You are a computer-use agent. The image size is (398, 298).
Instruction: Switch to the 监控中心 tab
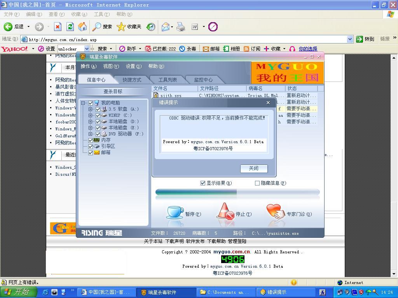click(x=203, y=80)
